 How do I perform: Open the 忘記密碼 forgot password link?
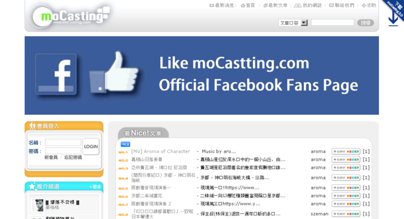point(73,157)
